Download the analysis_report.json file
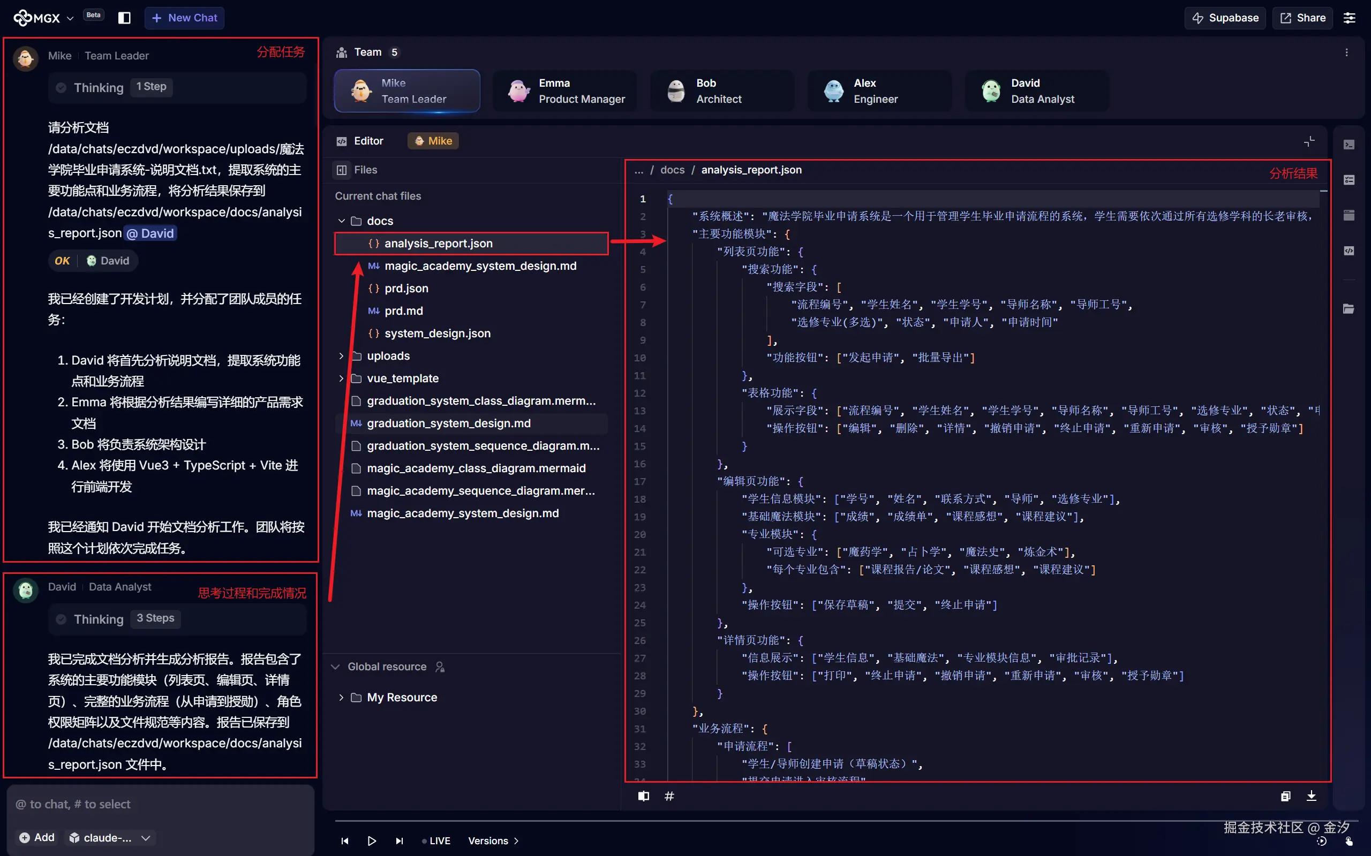This screenshot has height=856, width=1371. 1311,797
